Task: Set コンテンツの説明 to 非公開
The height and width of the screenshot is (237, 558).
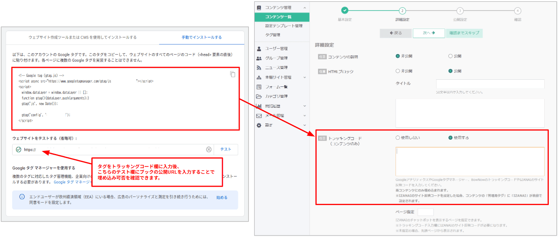Action: tap(398, 56)
